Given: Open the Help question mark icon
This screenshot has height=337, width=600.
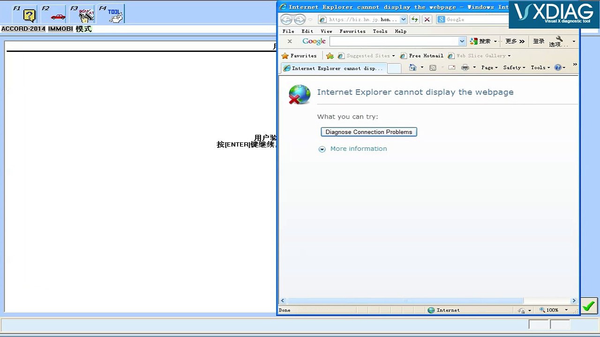Looking at the screenshot, I should [x=558, y=68].
